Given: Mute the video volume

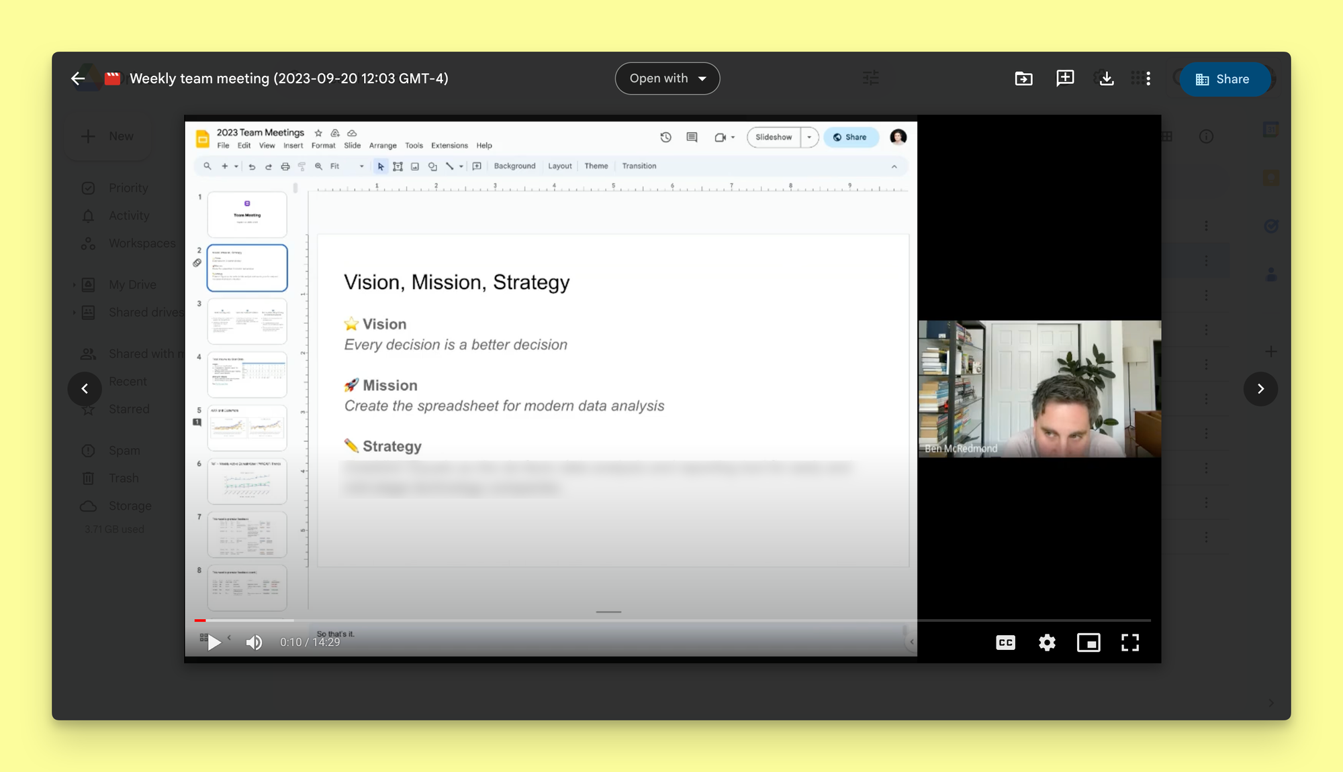Looking at the screenshot, I should (254, 643).
